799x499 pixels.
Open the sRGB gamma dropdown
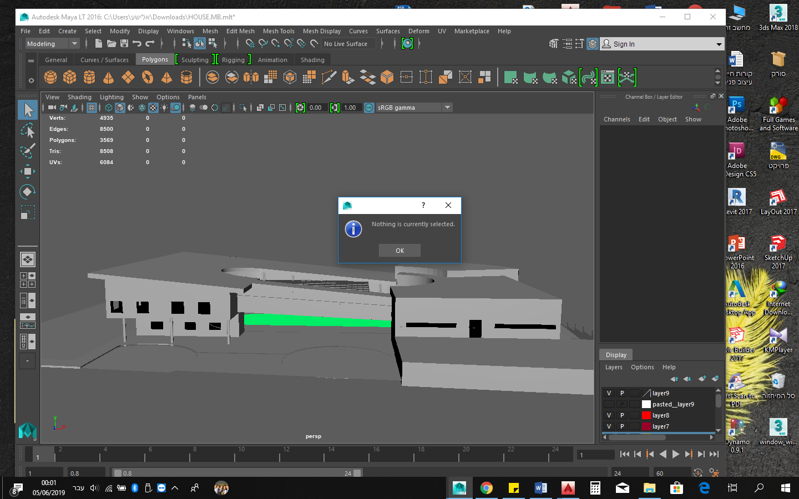(x=447, y=107)
